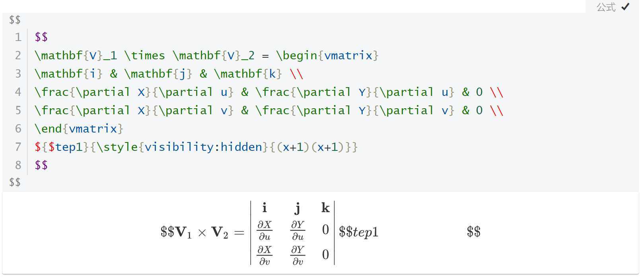Click the opening $$ above the editor

tap(15, 20)
